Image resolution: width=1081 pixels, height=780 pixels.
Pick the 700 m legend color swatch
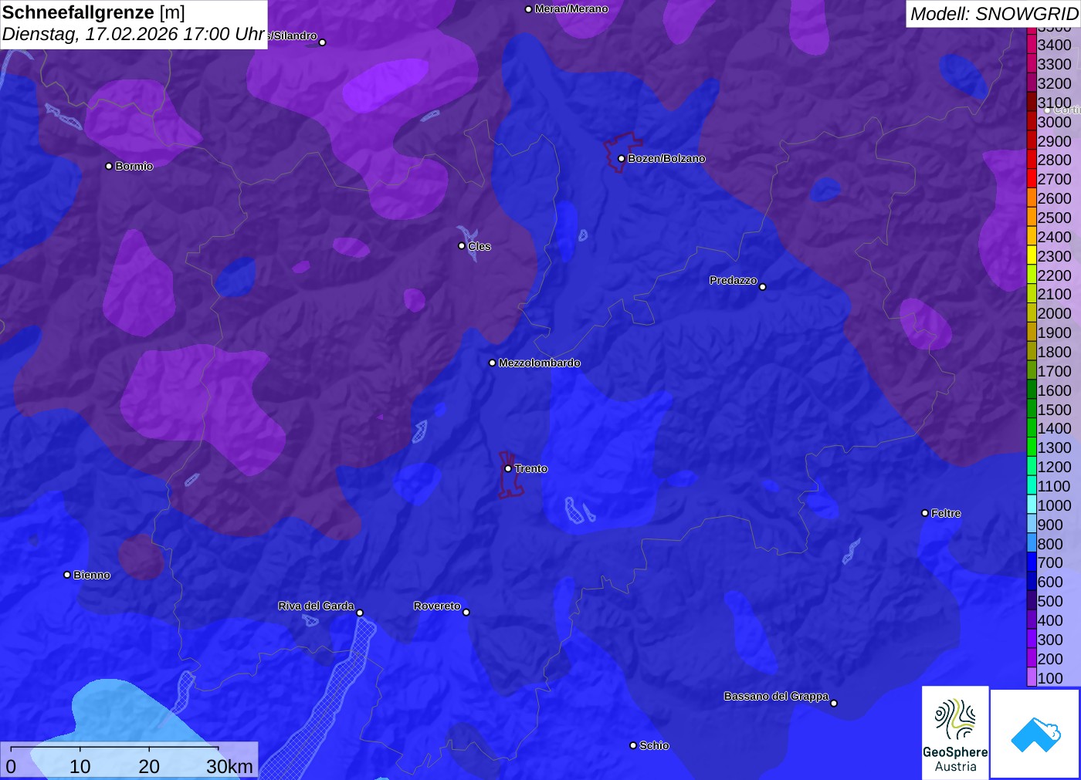click(1032, 563)
